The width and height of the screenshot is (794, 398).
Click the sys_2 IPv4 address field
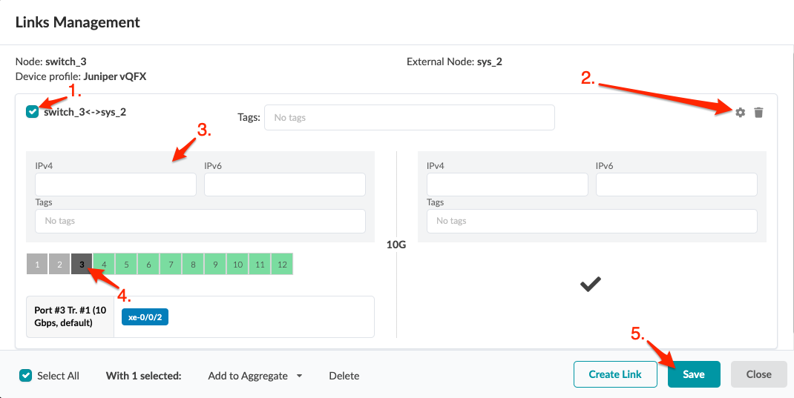[508, 185]
